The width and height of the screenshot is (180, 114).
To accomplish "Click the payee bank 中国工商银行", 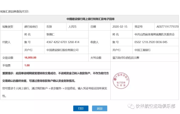I will tap(143, 50).
